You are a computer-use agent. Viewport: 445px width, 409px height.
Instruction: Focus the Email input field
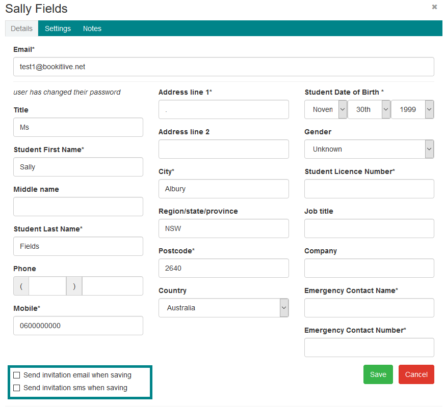pyautogui.click(x=224, y=67)
